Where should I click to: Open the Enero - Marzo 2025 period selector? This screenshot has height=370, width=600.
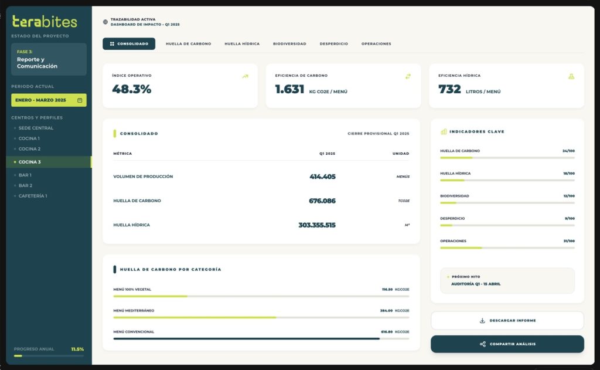(49, 100)
